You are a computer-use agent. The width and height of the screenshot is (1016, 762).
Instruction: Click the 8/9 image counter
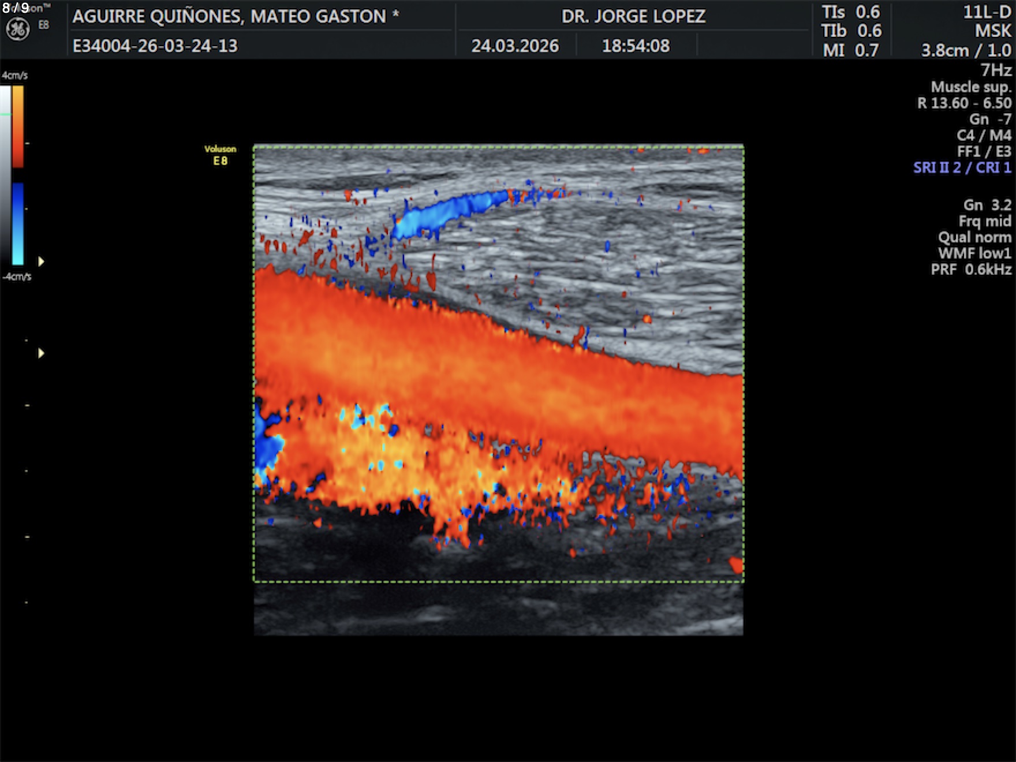click(x=16, y=8)
